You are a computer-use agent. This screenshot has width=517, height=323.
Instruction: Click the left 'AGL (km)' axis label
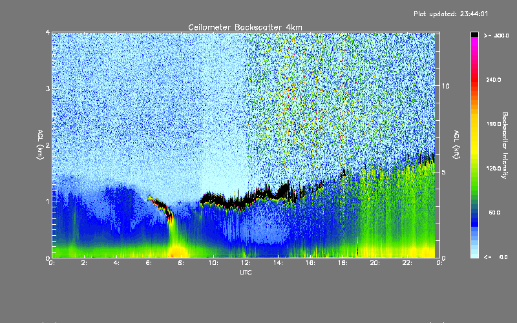click(x=40, y=145)
